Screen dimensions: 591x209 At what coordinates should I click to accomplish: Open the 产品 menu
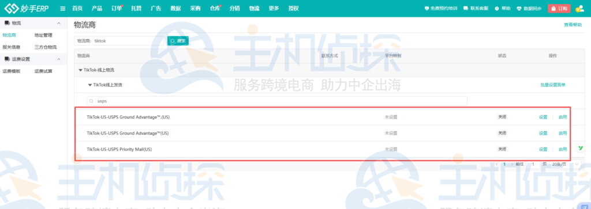coord(97,8)
